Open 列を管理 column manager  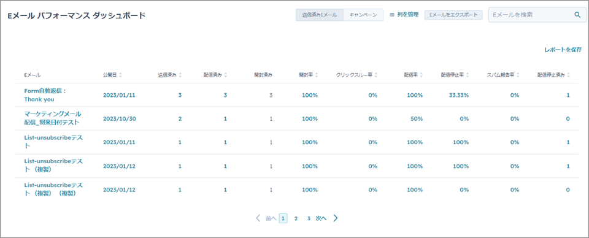pos(404,15)
